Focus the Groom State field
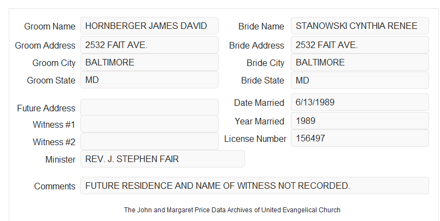 click(x=149, y=80)
